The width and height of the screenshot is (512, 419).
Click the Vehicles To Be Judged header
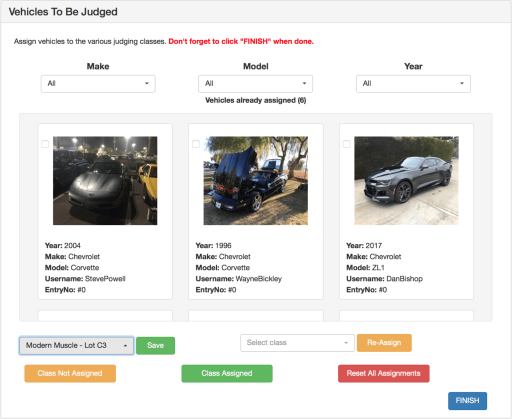click(62, 11)
